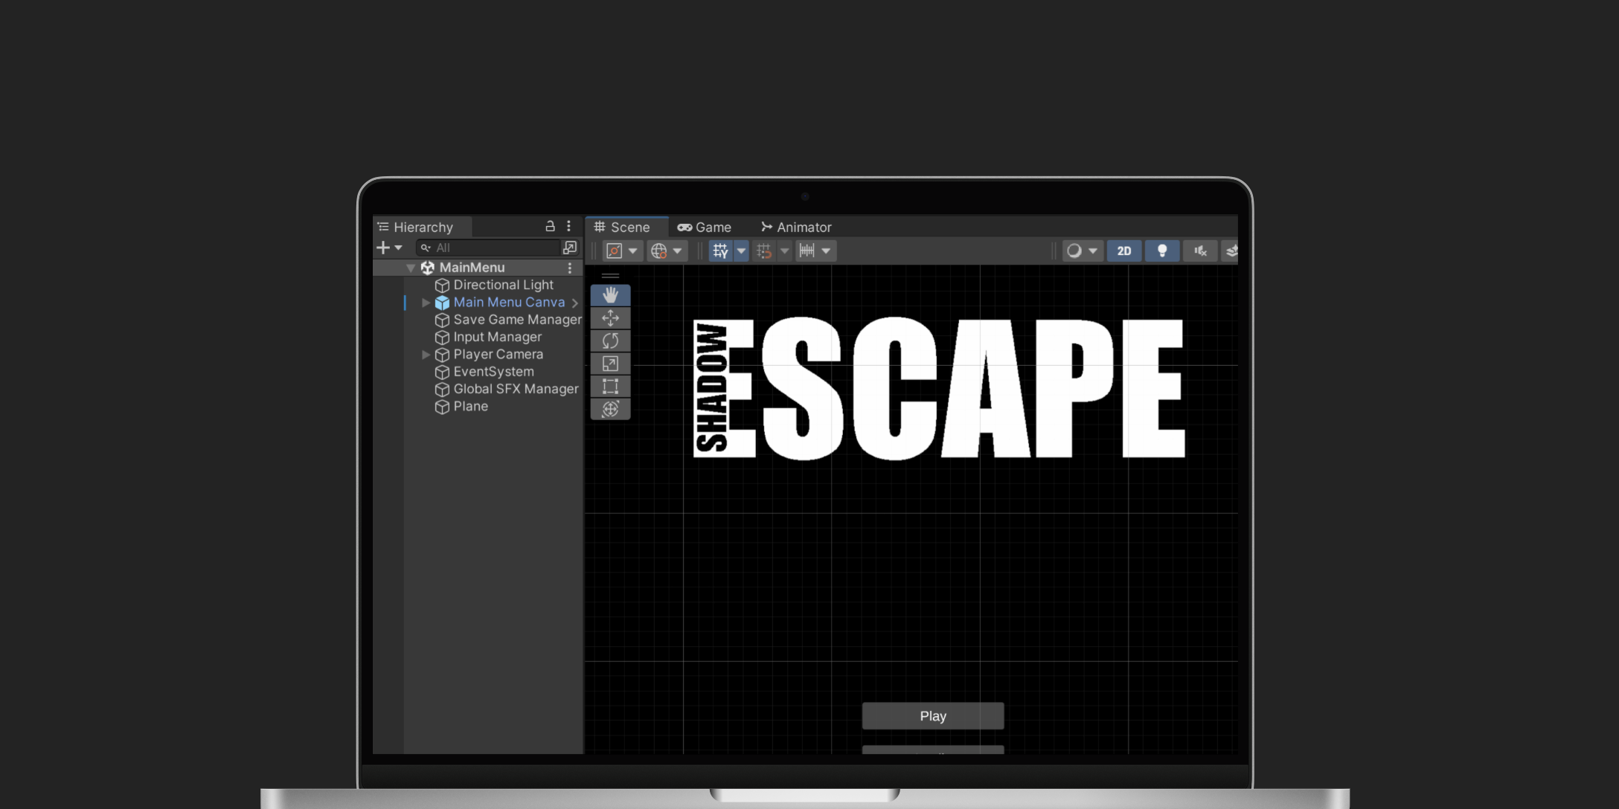
Task: Click the Hierarchy panel lock icon
Action: [550, 226]
